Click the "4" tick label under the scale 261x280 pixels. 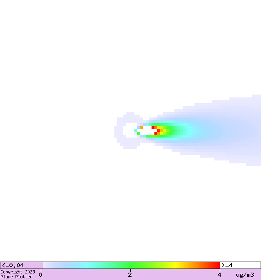(x=219, y=275)
